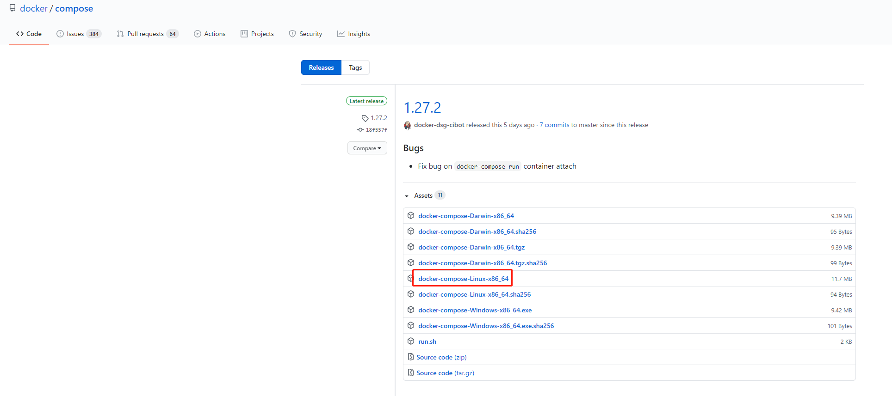Download docker-compose-Darwin-x86_64.sha256
This screenshot has width=892, height=396.
point(477,232)
